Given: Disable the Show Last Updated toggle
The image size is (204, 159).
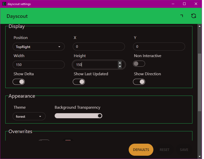Looking at the screenshot, I should point(79,82).
